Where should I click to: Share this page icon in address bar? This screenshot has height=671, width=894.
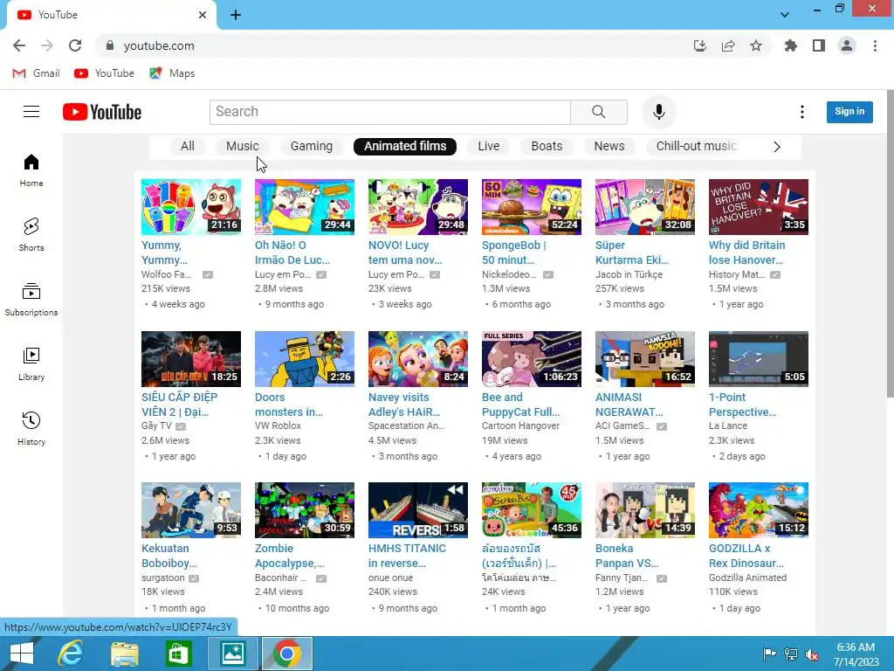coord(728,45)
